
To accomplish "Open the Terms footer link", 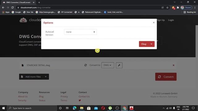I will point(64,100).
